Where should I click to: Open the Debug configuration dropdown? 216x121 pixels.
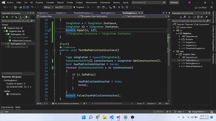click(x=49, y=7)
